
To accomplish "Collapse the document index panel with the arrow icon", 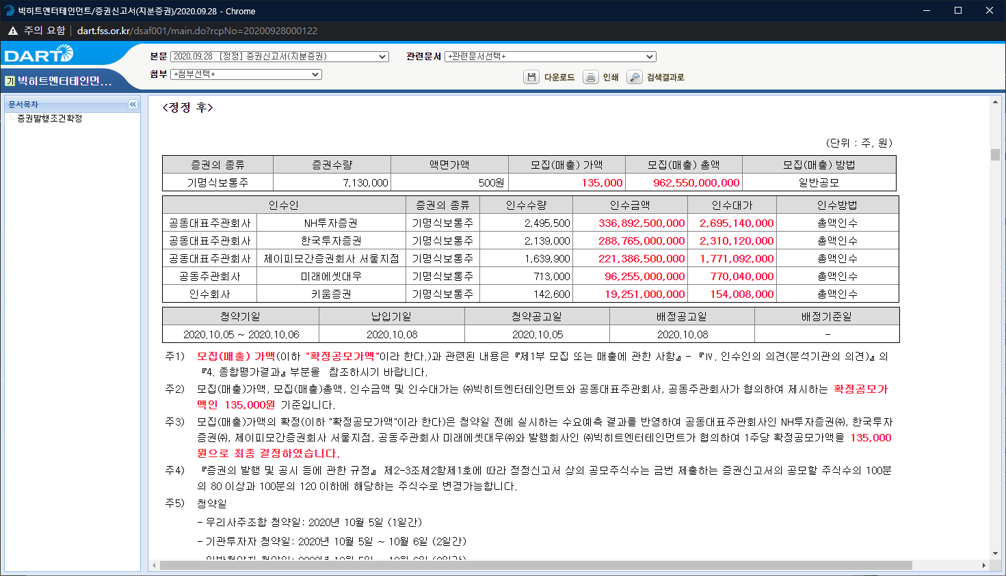I will [133, 105].
